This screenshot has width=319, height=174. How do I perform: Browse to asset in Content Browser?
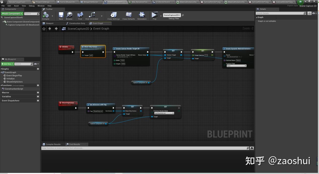point(69,15)
